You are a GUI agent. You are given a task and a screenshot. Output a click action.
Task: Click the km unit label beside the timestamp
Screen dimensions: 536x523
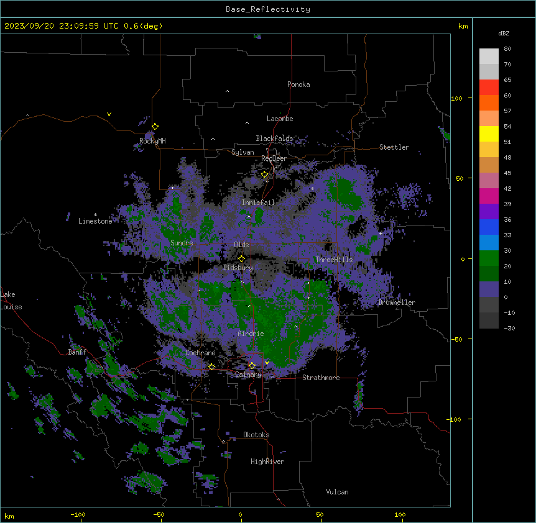point(463,26)
